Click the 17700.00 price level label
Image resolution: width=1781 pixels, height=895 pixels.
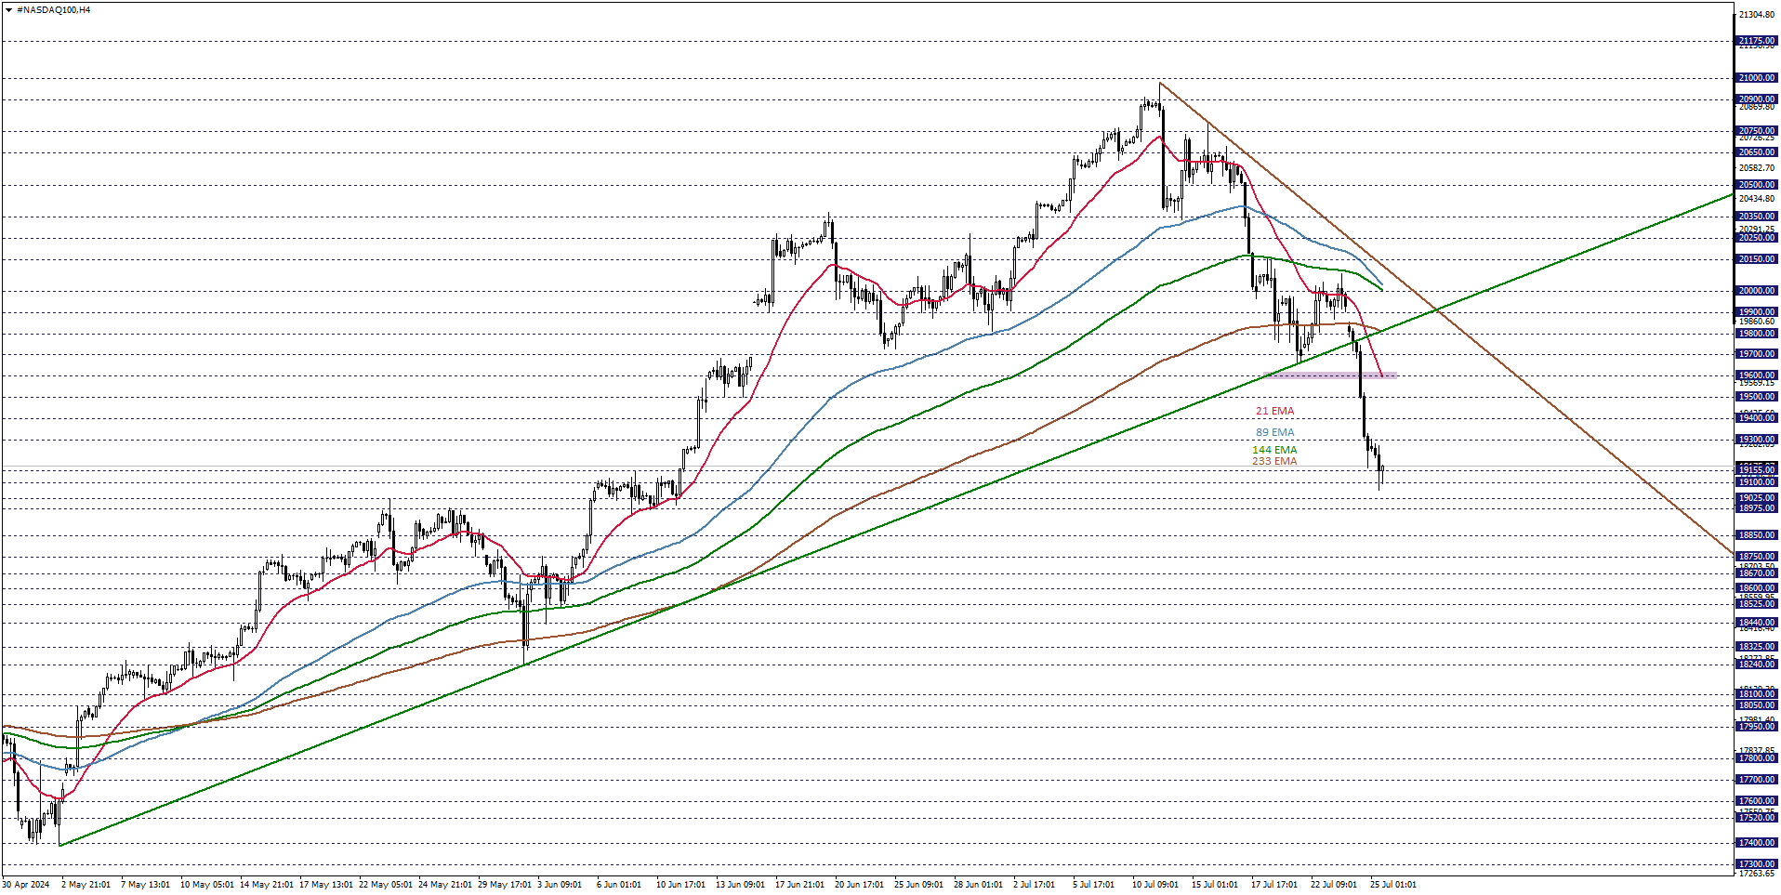1757,780
